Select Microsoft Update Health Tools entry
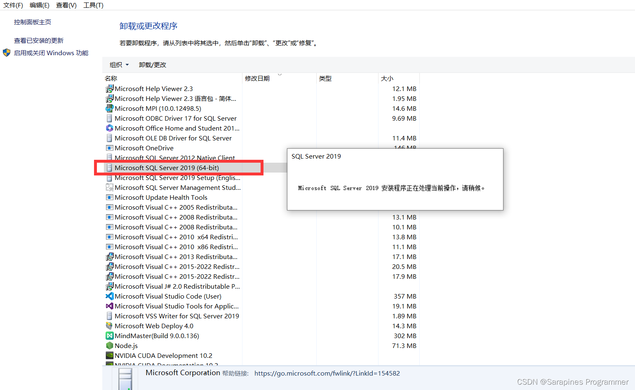This screenshot has width=635, height=390. [x=161, y=197]
